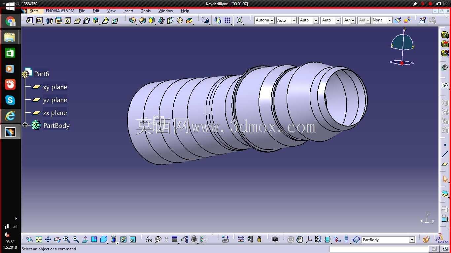Image resolution: width=451 pixels, height=253 pixels.
Task: Toggle Swap Visible Space
Action: click(x=132, y=239)
